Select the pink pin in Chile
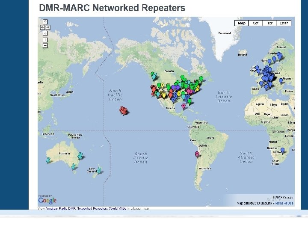Image resolution: width=308 pixels, height=231 pixels. [x=197, y=154]
